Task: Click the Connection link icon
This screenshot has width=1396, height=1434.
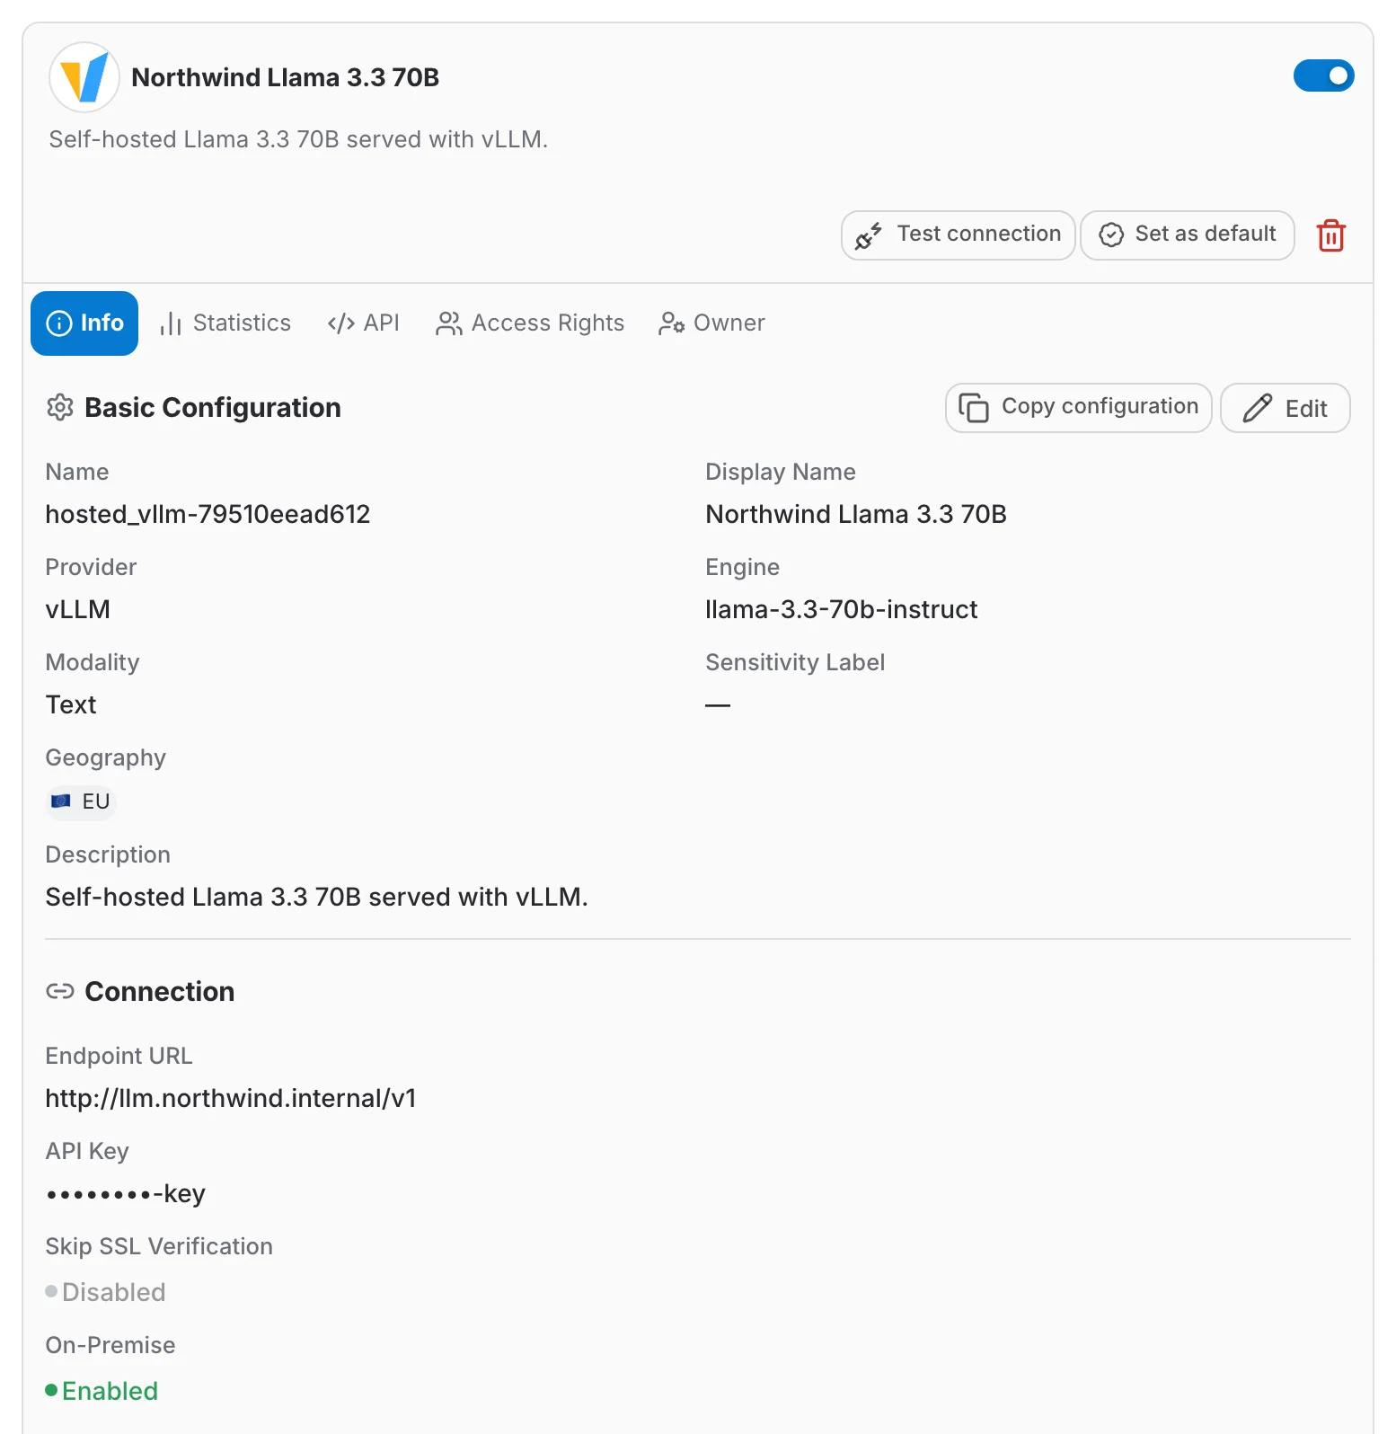Action: (60, 991)
